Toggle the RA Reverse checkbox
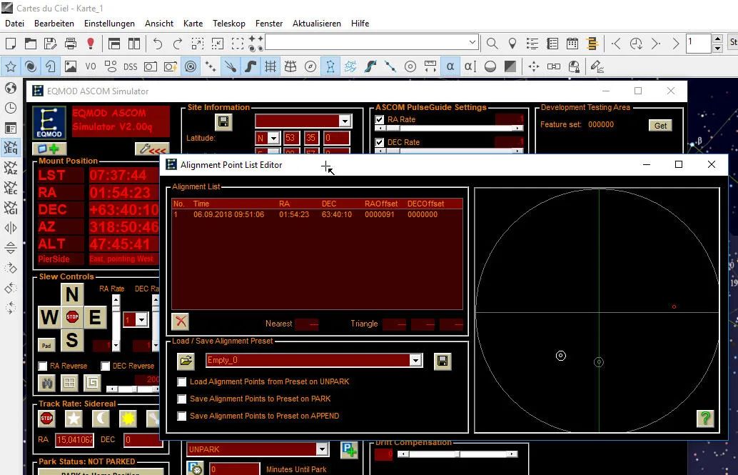 [43, 366]
